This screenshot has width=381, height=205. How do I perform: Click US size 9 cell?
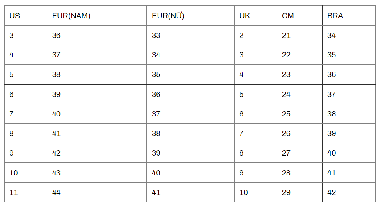[11, 153]
